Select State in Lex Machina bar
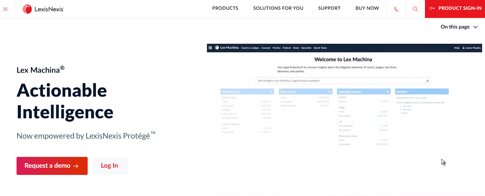 click(x=296, y=48)
